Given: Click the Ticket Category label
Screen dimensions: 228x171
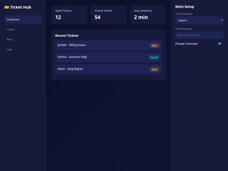Looking at the screenshot, I should [x=184, y=14].
